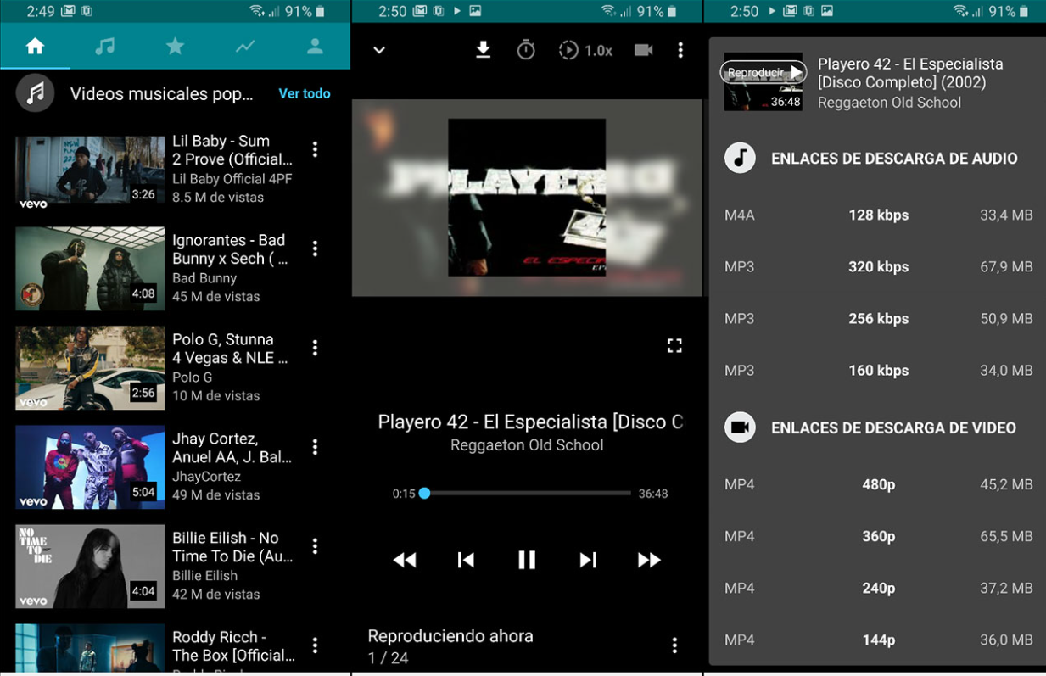This screenshot has width=1046, height=676.
Task: Open options menu for Roddy Ricch video
Action: click(315, 645)
